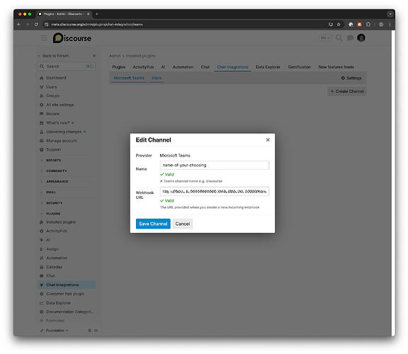This screenshot has width=408, height=354.
Task: Open the EN language dropdown
Action: [x=324, y=38]
